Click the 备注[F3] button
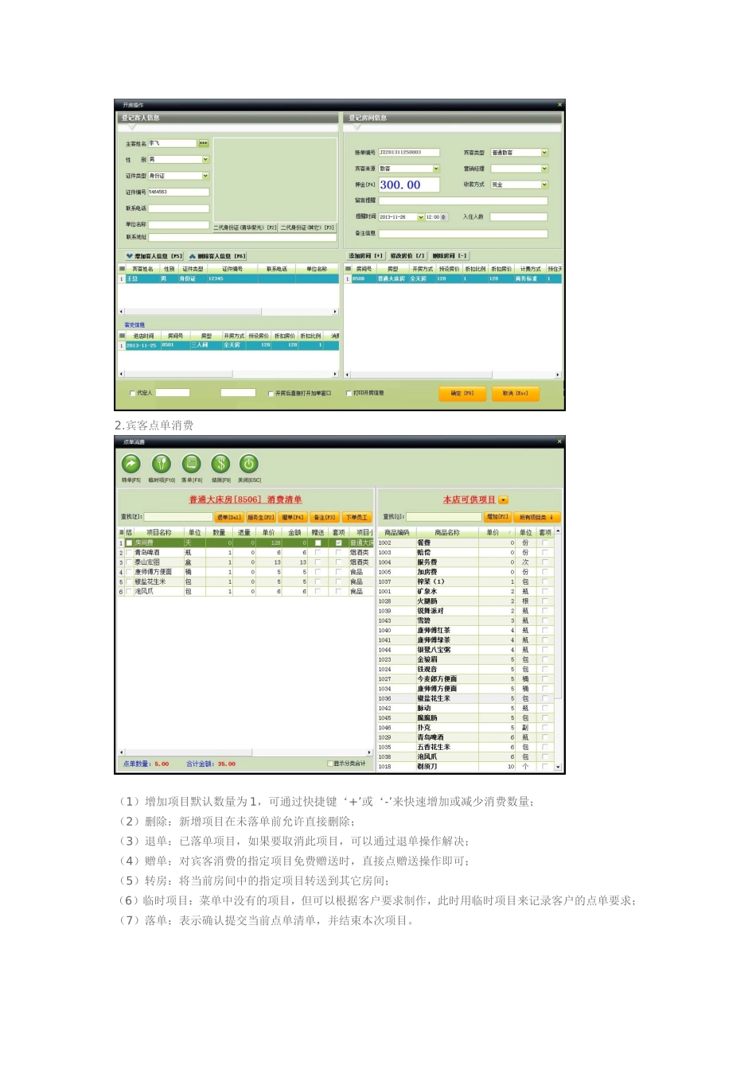Viewport: 756px width, 1069px height. click(325, 517)
